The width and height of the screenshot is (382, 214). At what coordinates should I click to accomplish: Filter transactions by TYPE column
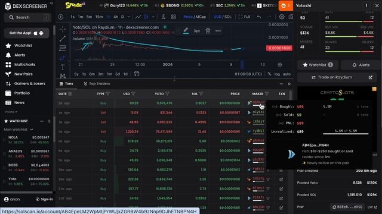(108, 94)
